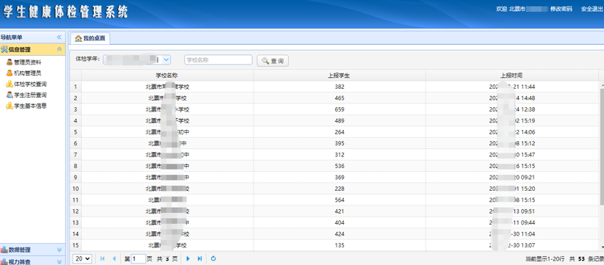The image size is (604, 265).
Task: Go to the next page arrow
Action: (x=188, y=259)
